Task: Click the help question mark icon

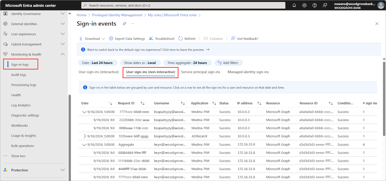Action: (x=315, y=5)
